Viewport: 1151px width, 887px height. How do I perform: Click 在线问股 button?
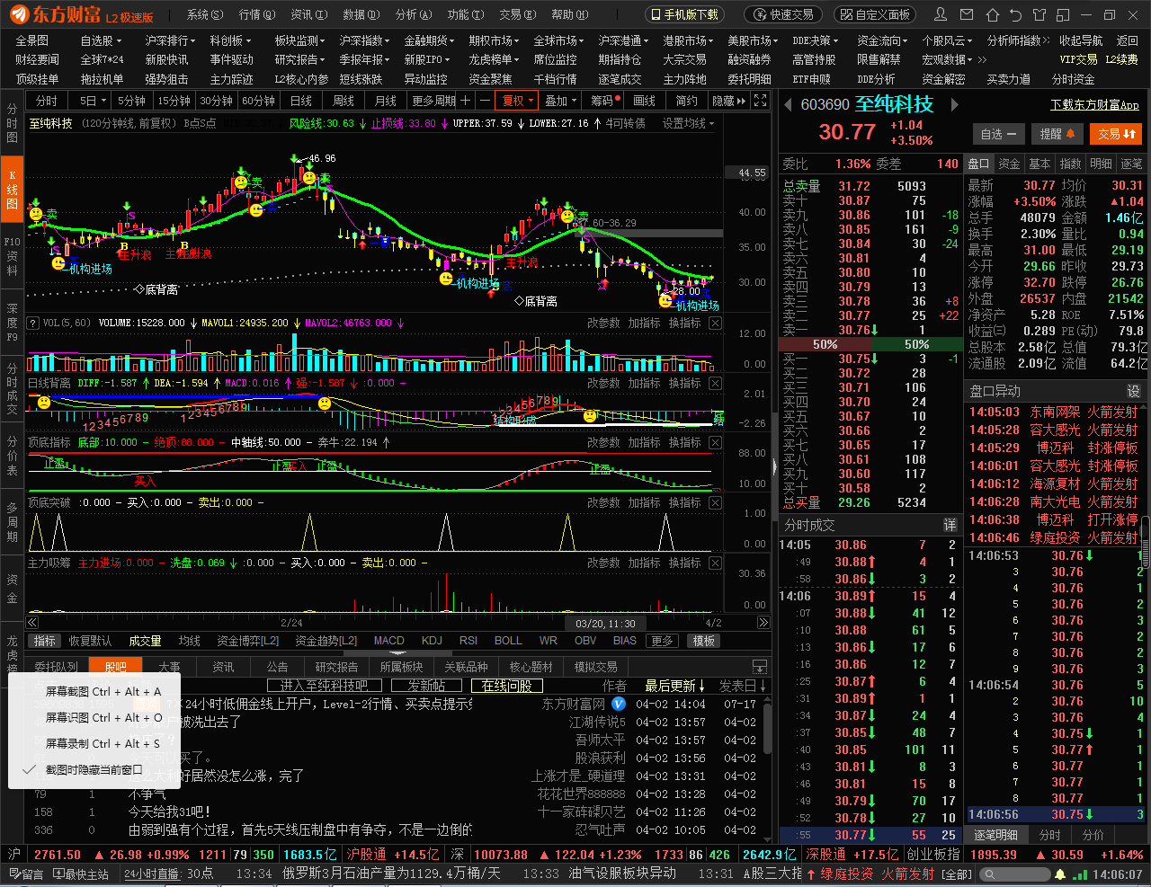point(507,686)
